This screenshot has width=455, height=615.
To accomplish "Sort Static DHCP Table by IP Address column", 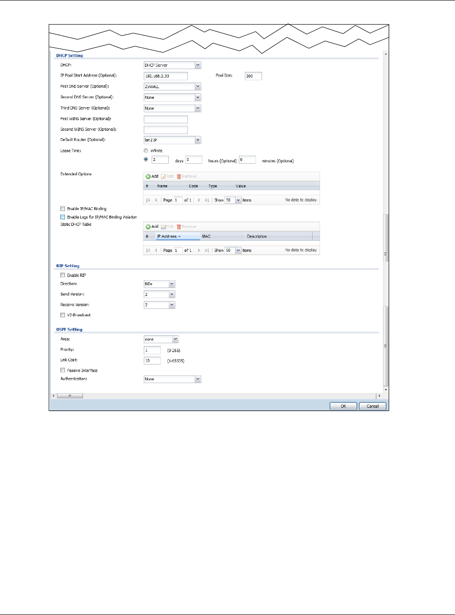I will [x=178, y=237].
